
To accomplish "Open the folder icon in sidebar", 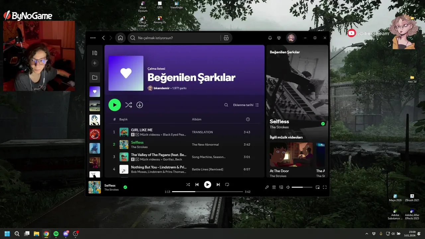I will (95, 77).
